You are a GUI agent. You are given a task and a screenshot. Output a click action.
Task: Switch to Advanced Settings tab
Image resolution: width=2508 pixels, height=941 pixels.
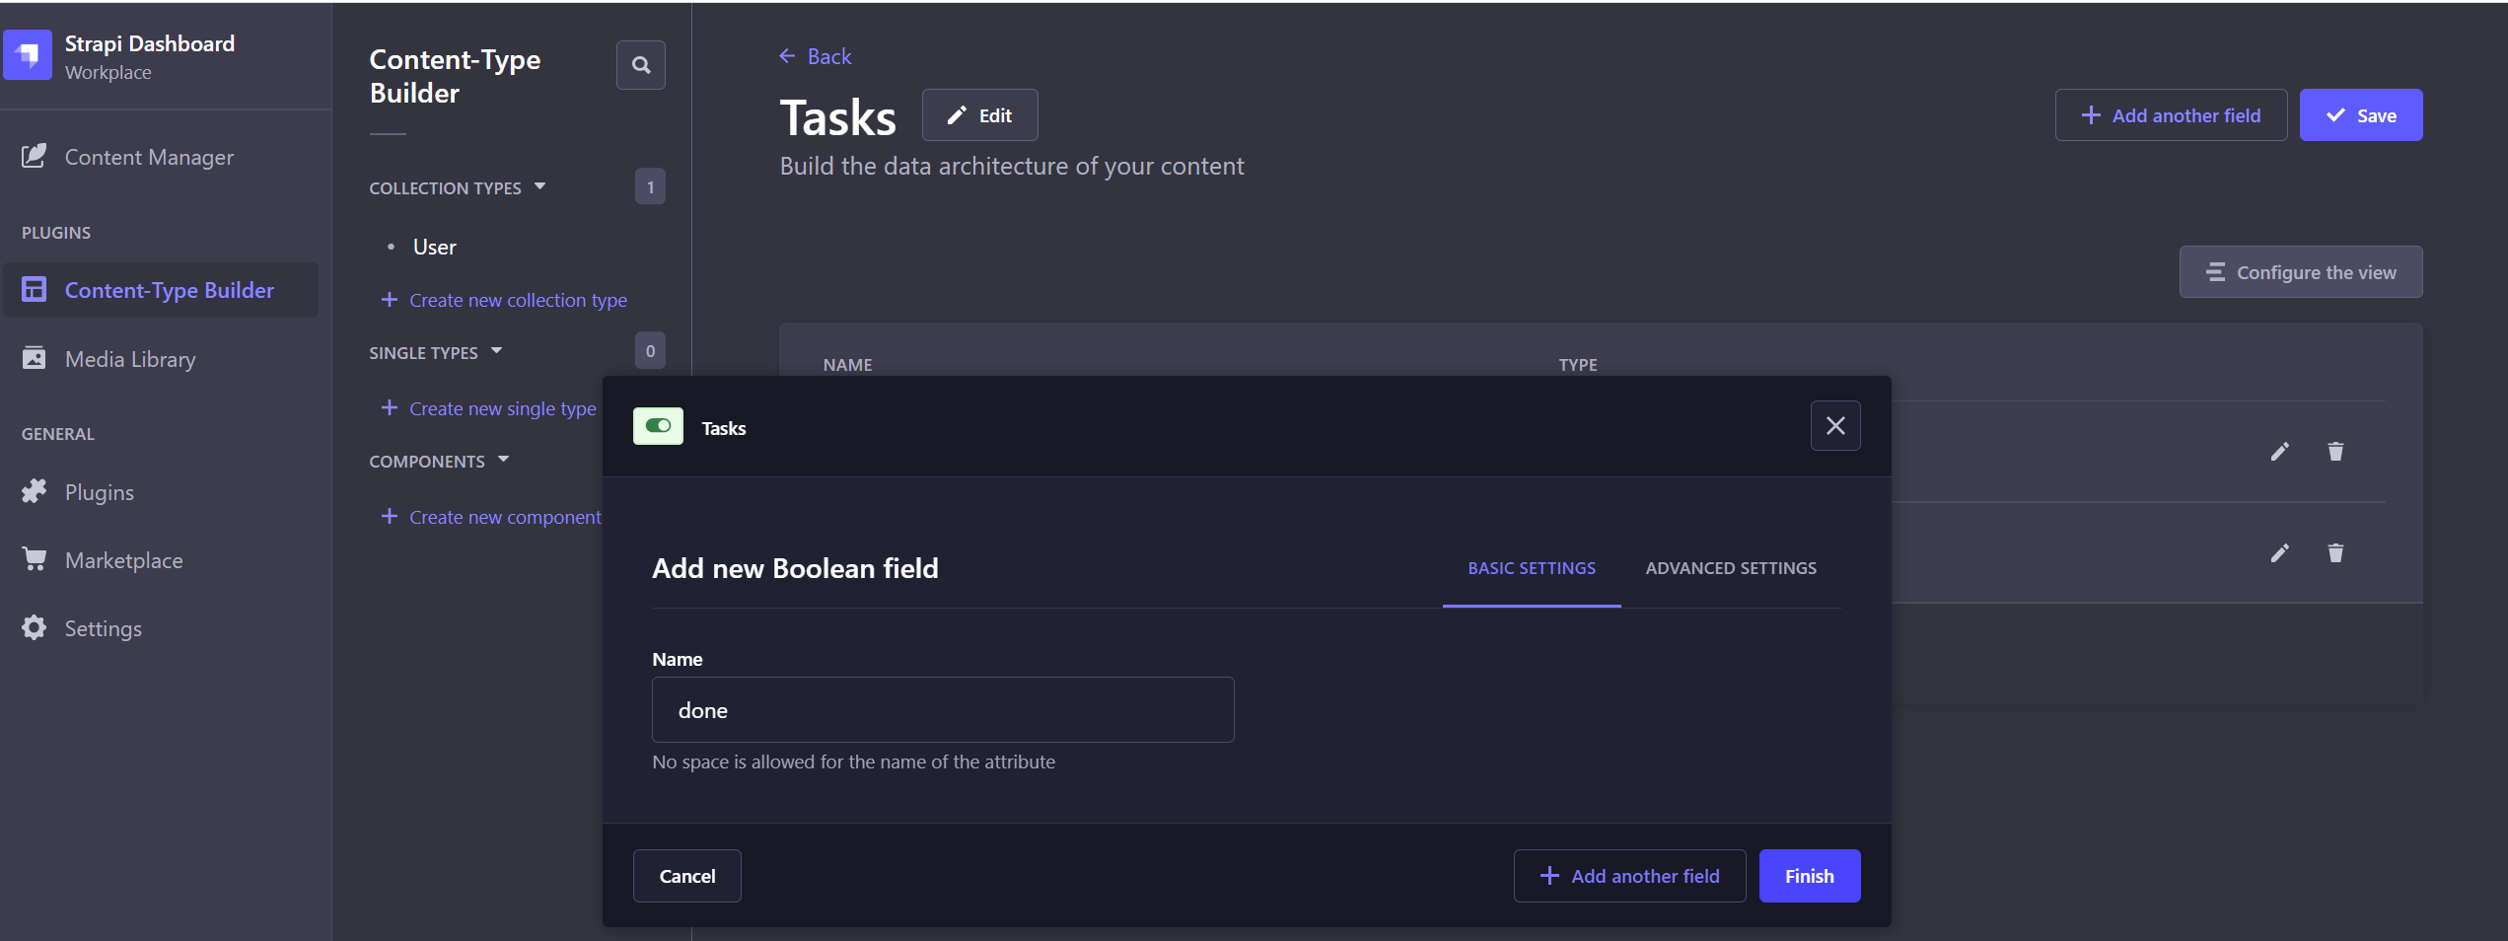point(1731,568)
